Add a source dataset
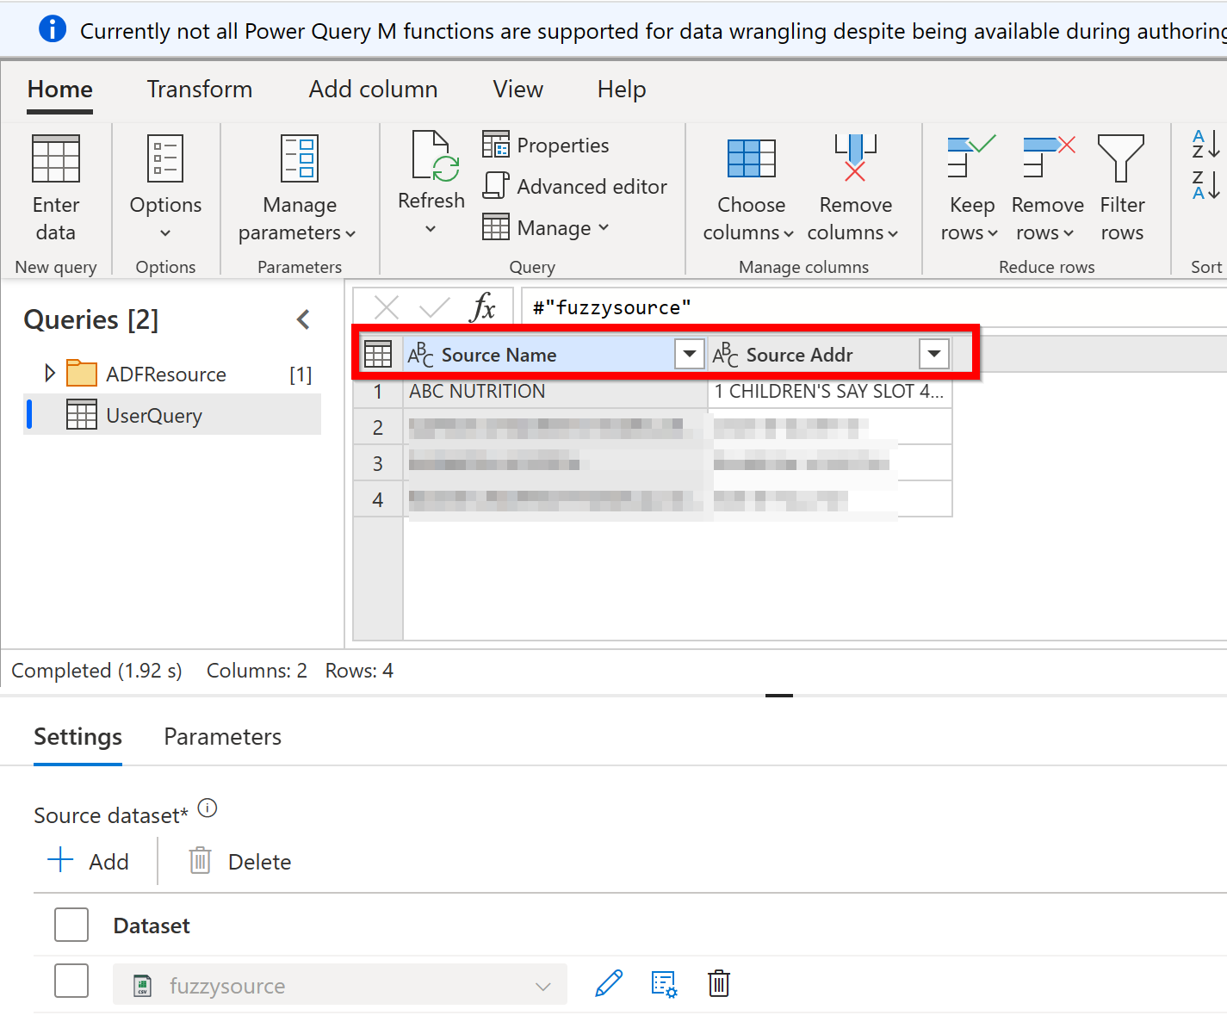 point(88,861)
